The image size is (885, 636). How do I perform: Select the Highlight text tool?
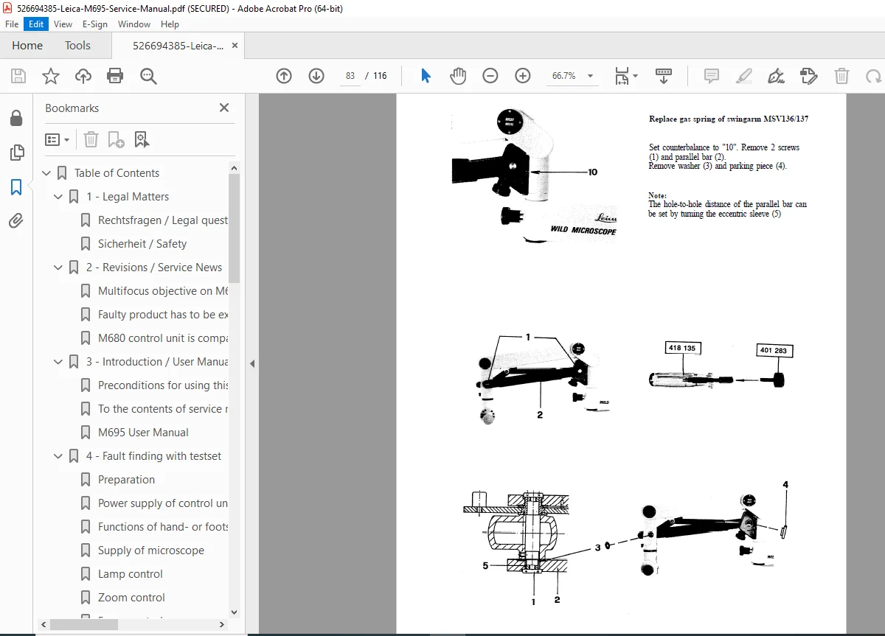[744, 76]
